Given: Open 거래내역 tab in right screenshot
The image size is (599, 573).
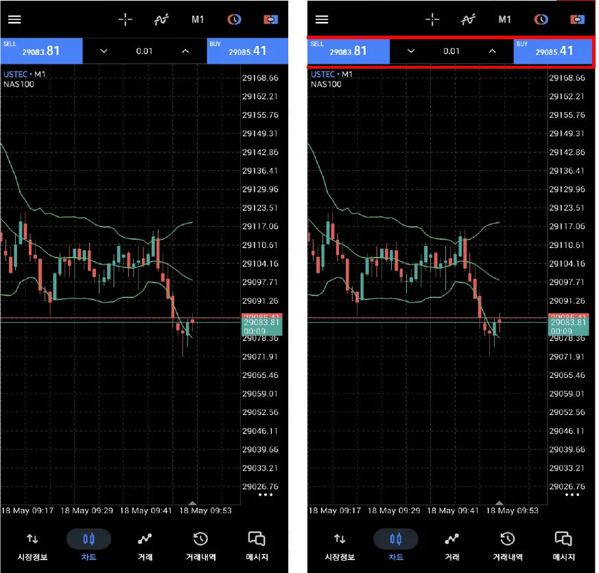Looking at the screenshot, I should (x=508, y=547).
